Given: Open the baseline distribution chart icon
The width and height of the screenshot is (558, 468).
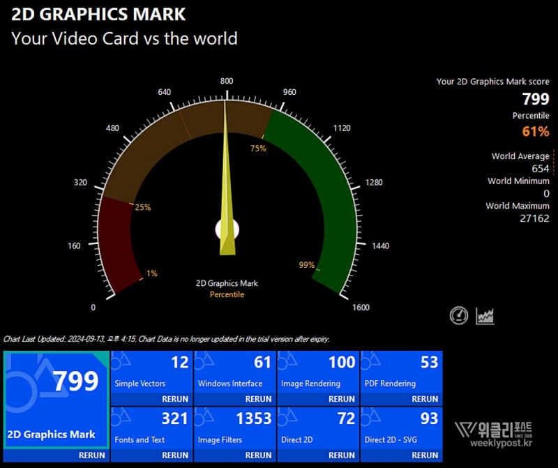Looking at the screenshot, I should click(485, 316).
